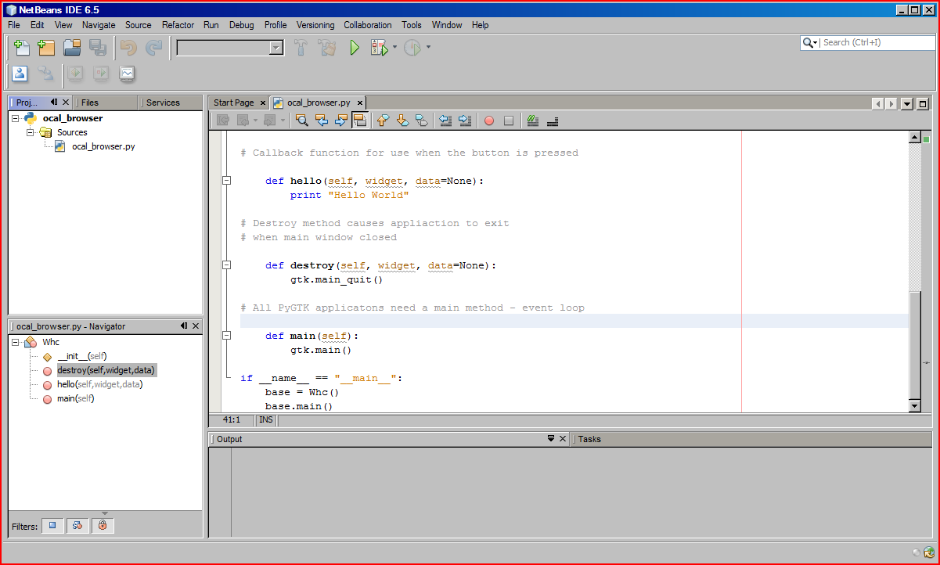This screenshot has height=565, width=940.
Task: Collapse the hello method code fold
Action: 226,181
